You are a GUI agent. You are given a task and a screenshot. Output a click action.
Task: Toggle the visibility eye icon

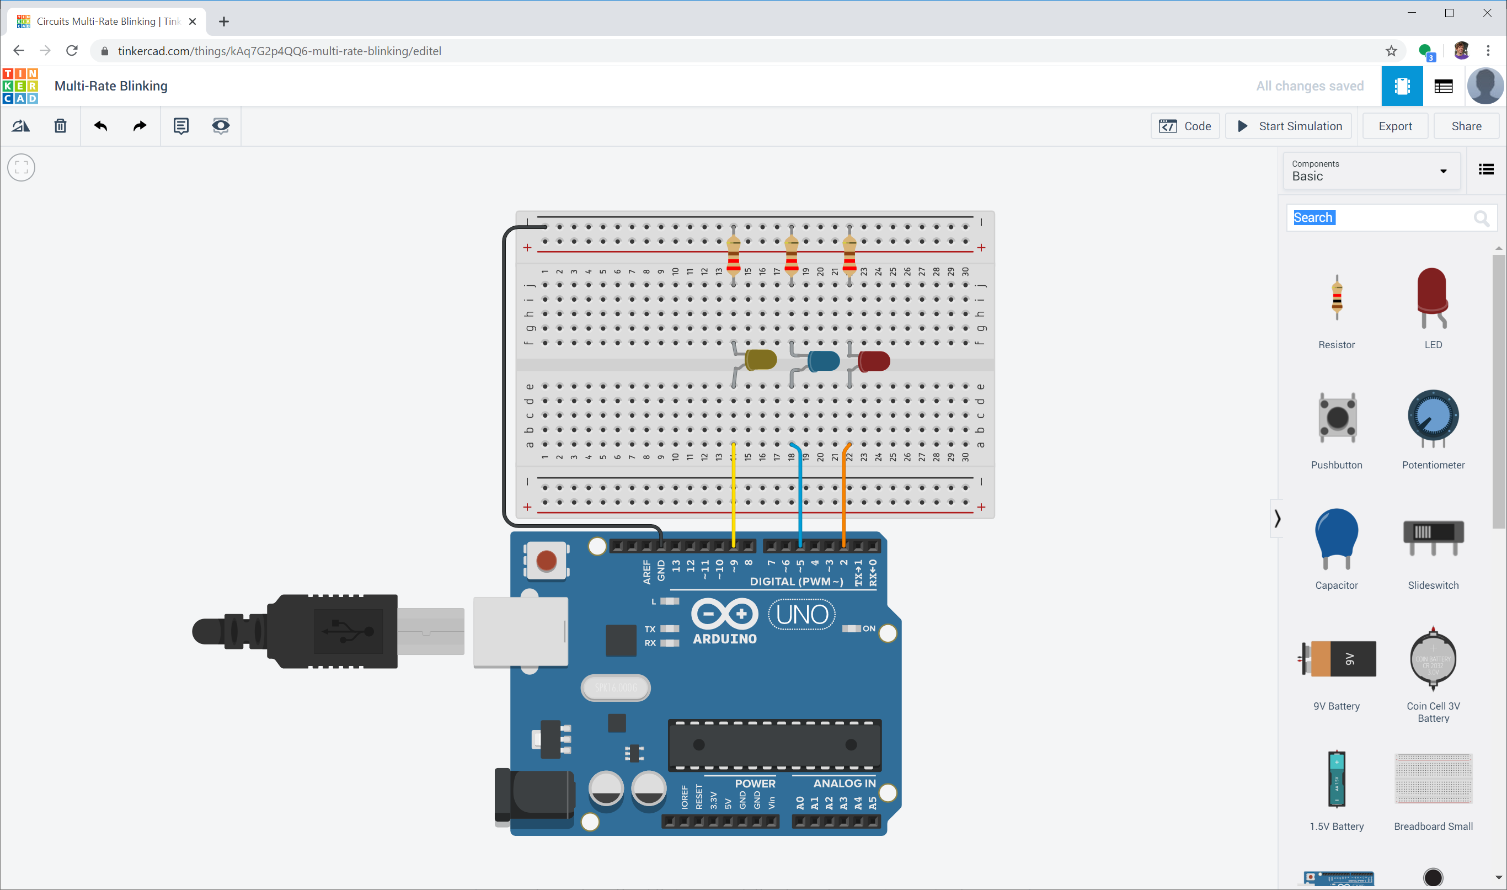pos(221,126)
